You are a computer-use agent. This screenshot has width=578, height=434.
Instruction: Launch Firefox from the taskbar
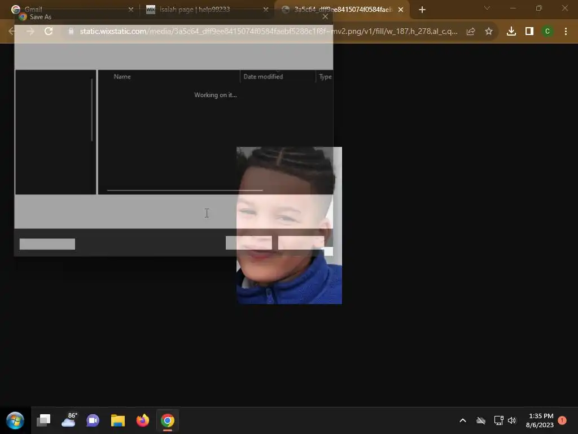click(143, 420)
